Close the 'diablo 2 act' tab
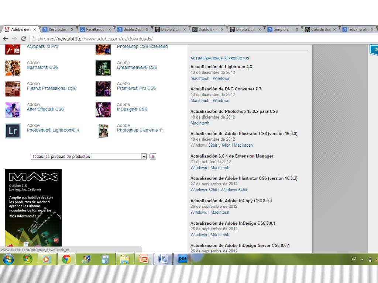This screenshot has width=378, height=283. [147, 29]
